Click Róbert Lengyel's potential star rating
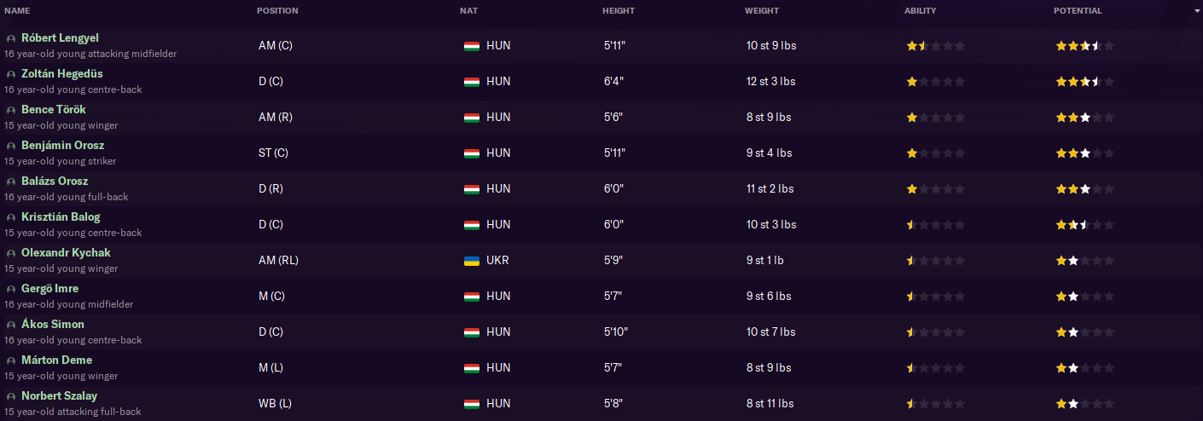Image resolution: width=1203 pixels, height=421 pixels. click(x=1084, y=46)
